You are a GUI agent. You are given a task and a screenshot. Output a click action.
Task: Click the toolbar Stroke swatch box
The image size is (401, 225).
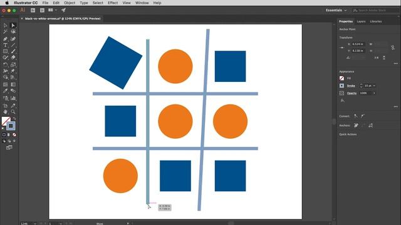11,126
